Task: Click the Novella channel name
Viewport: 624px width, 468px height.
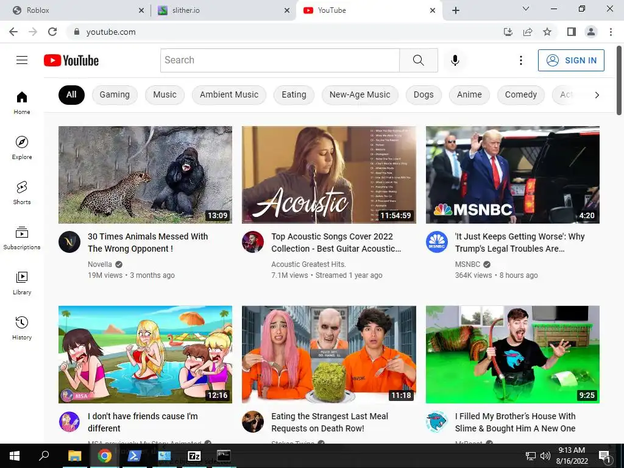Action: pos(100,264)
